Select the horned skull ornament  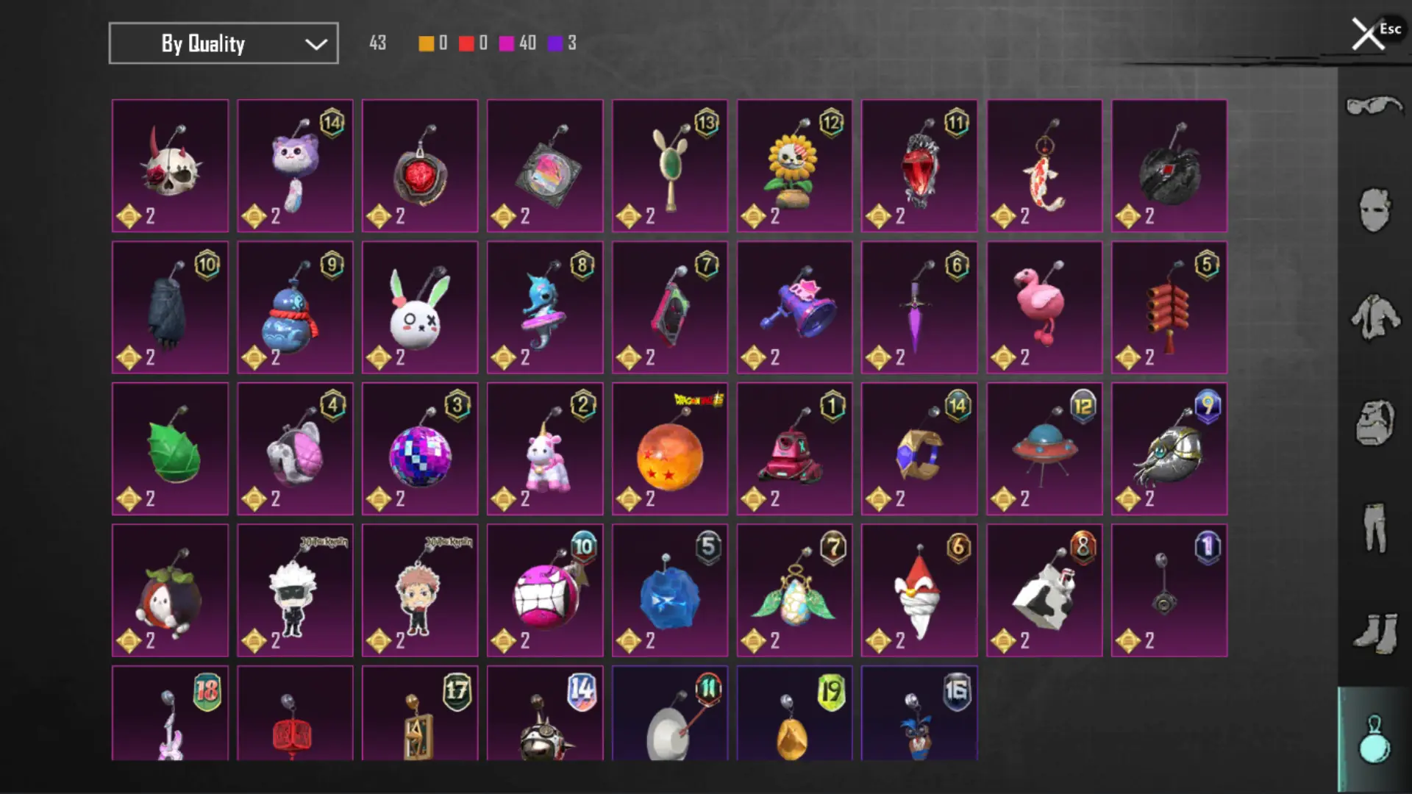pos(170,165)
